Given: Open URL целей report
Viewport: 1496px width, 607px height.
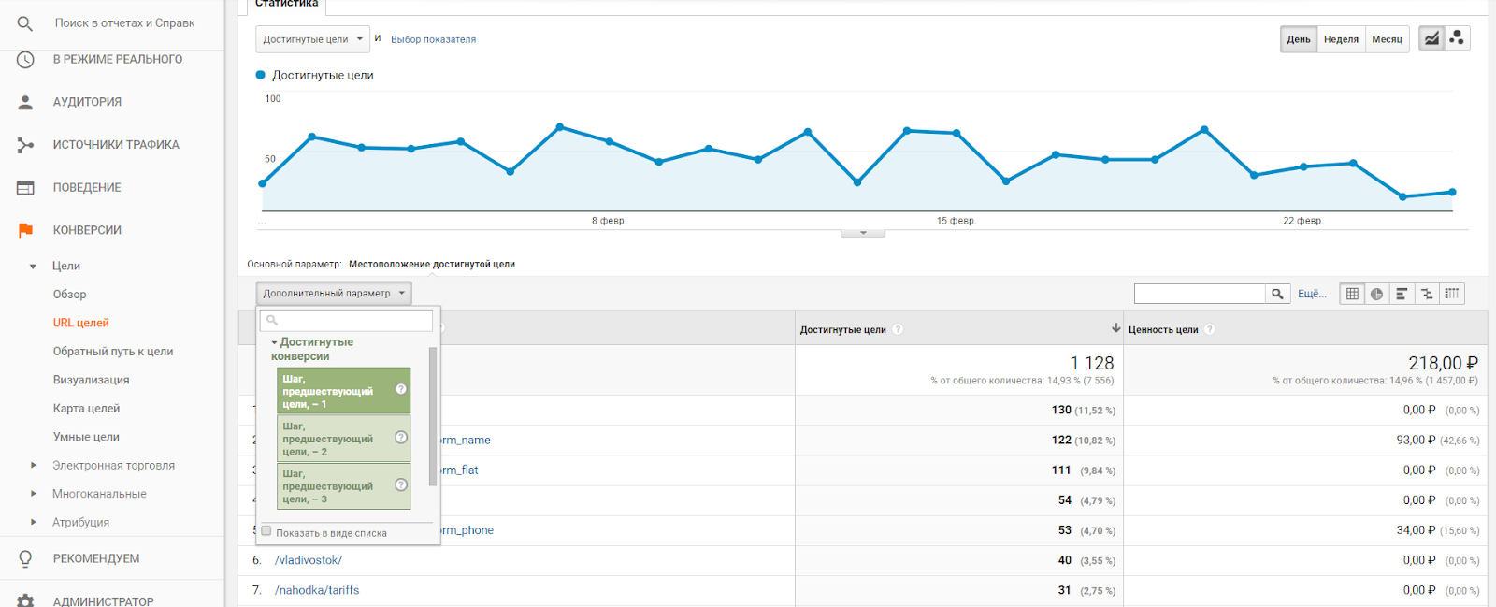Looking at the screenshot, I should point(81,323).
